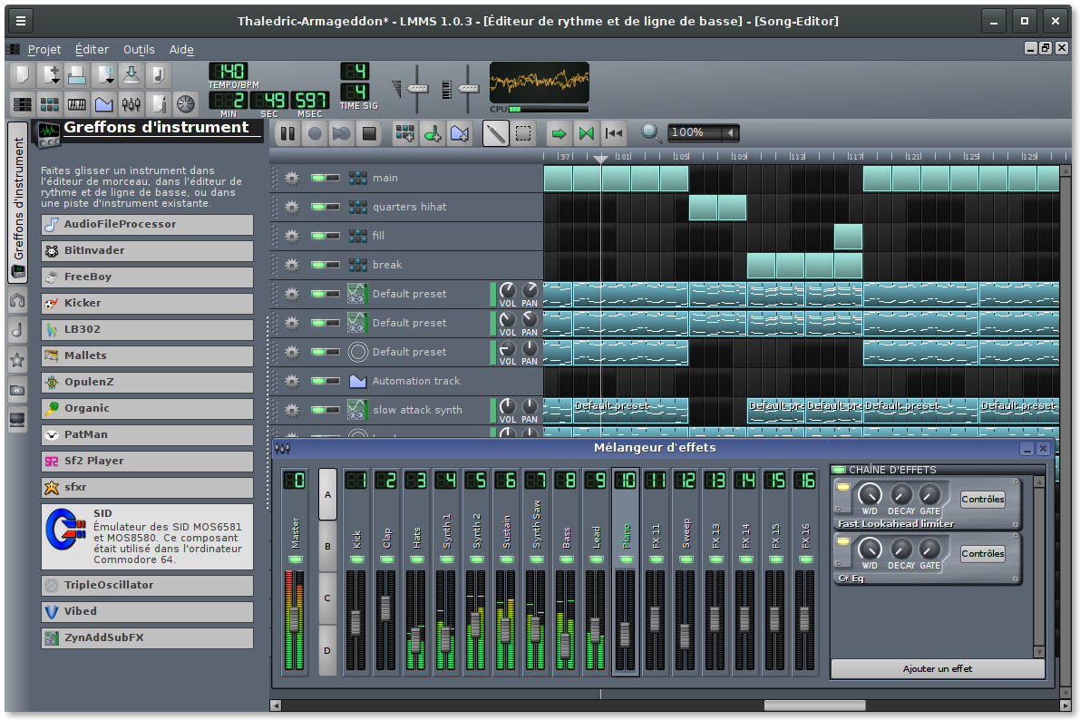Create a new project with toolbar icon

tap(23, 74)
